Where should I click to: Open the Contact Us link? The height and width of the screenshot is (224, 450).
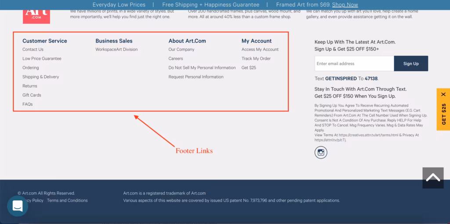coord(33,49)
